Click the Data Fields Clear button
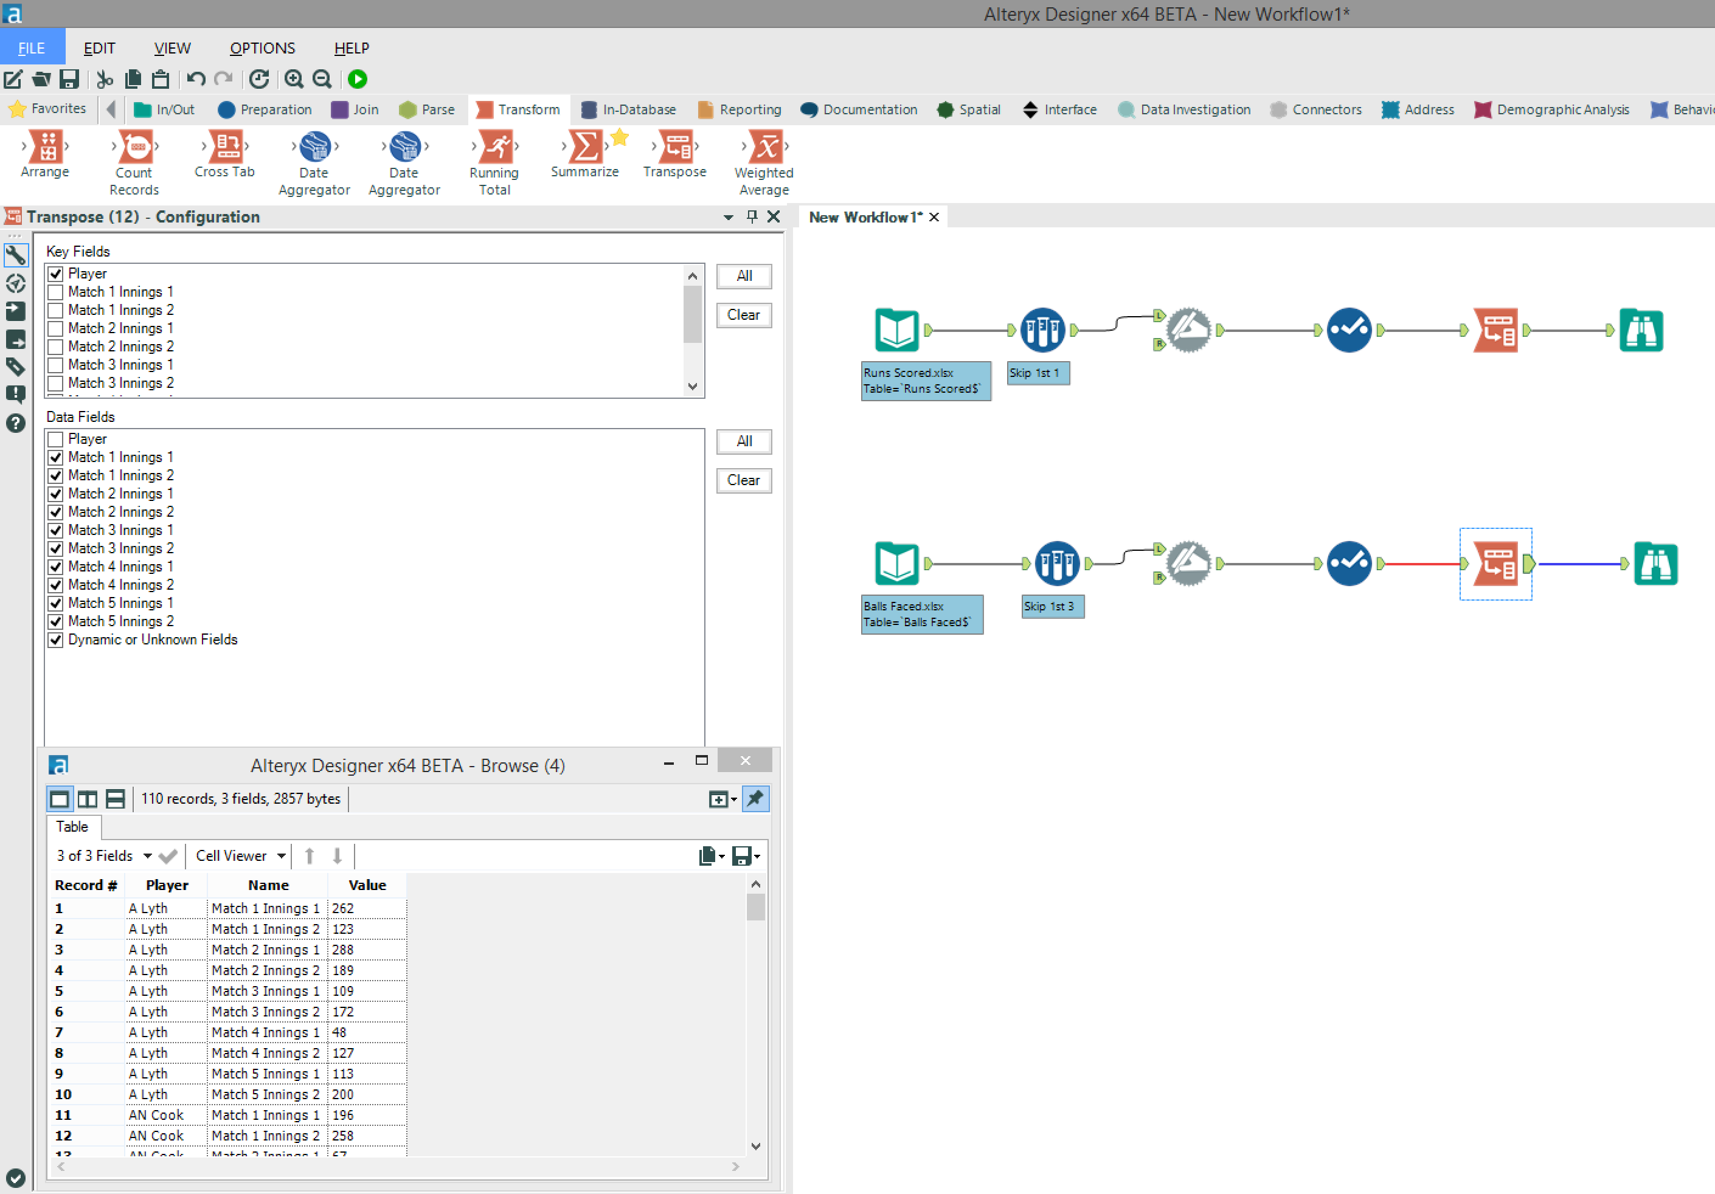This screenshot has height=1194, width=1715. [744, 481]
